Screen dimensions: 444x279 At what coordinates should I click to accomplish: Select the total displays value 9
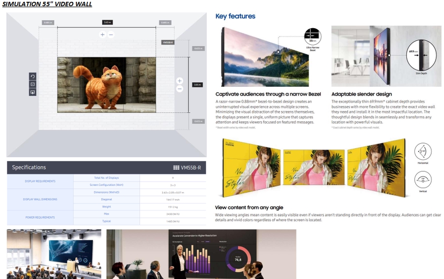click(x=173, y=178)
